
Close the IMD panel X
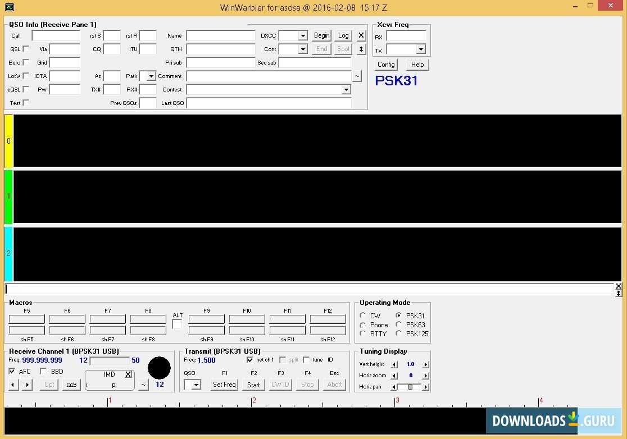(x=128, y=374)
